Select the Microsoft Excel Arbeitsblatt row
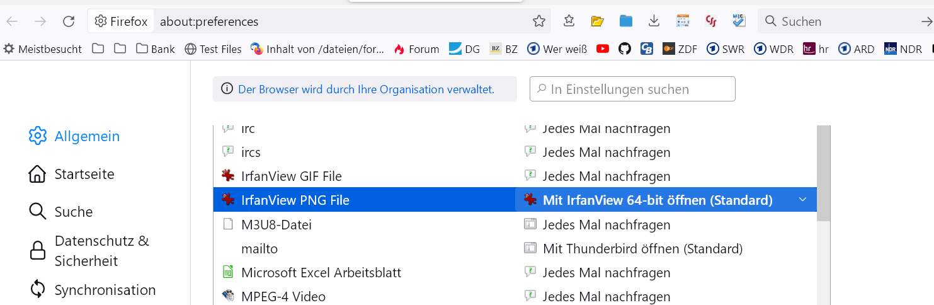This screenshot has height=305, width=934. click(x=321, y=273)
